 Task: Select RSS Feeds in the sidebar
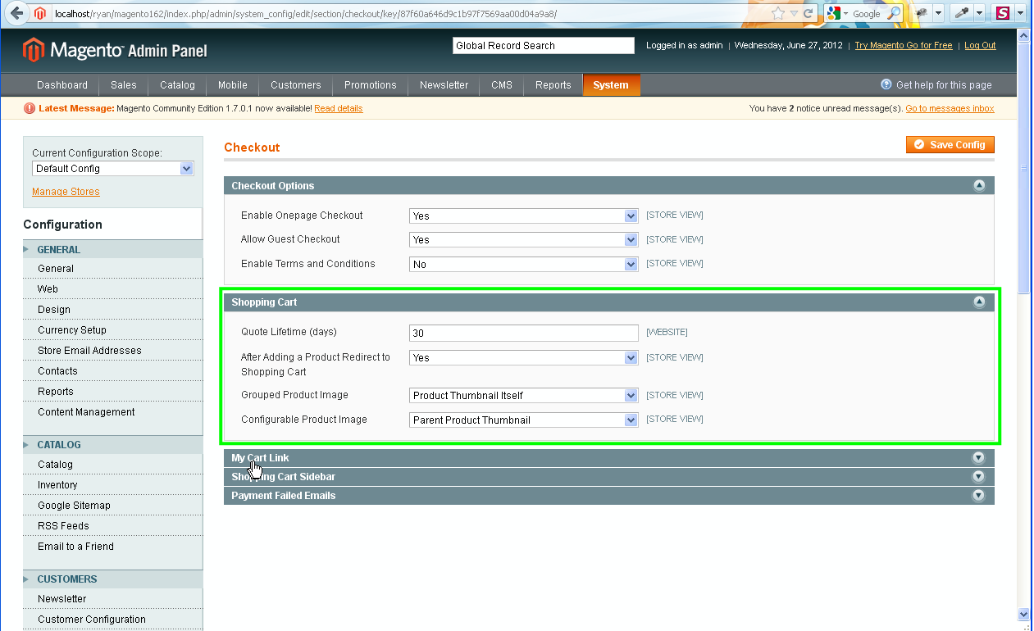click(x=63, y=526)
